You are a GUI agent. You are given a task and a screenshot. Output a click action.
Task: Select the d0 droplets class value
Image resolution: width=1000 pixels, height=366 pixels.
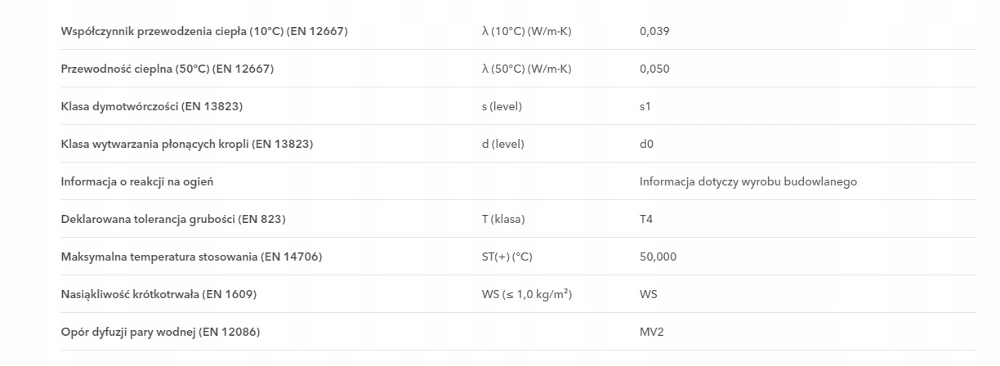(646, 144)
